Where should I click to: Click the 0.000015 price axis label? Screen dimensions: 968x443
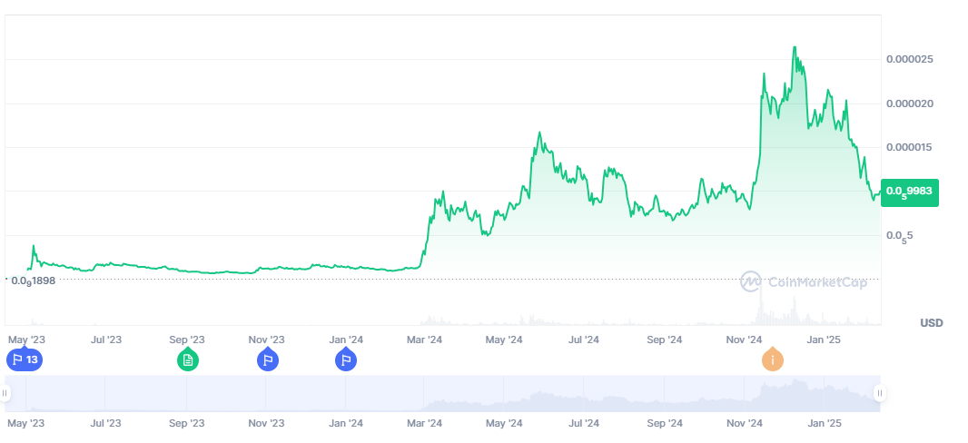click(x=915, y=147)
